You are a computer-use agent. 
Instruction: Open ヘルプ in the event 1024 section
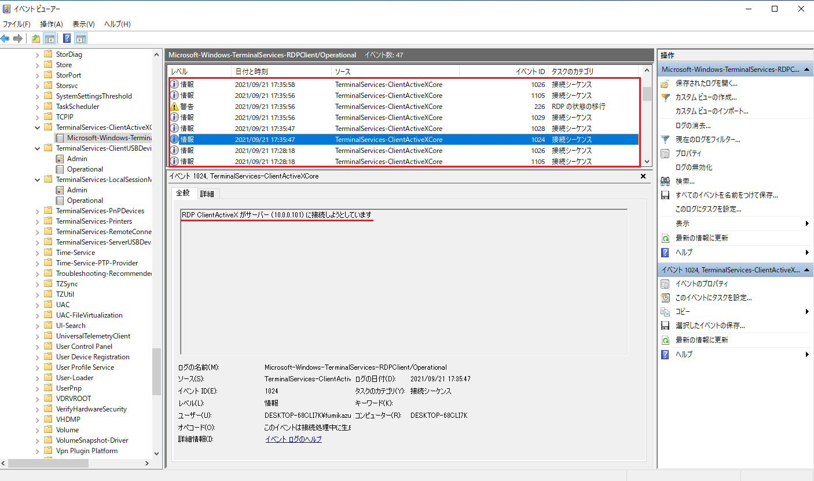(684, 354)
